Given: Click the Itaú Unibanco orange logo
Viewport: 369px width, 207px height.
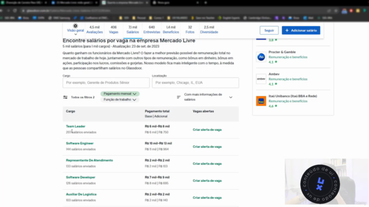Looking at the screenshot, I should pos(261,101).
